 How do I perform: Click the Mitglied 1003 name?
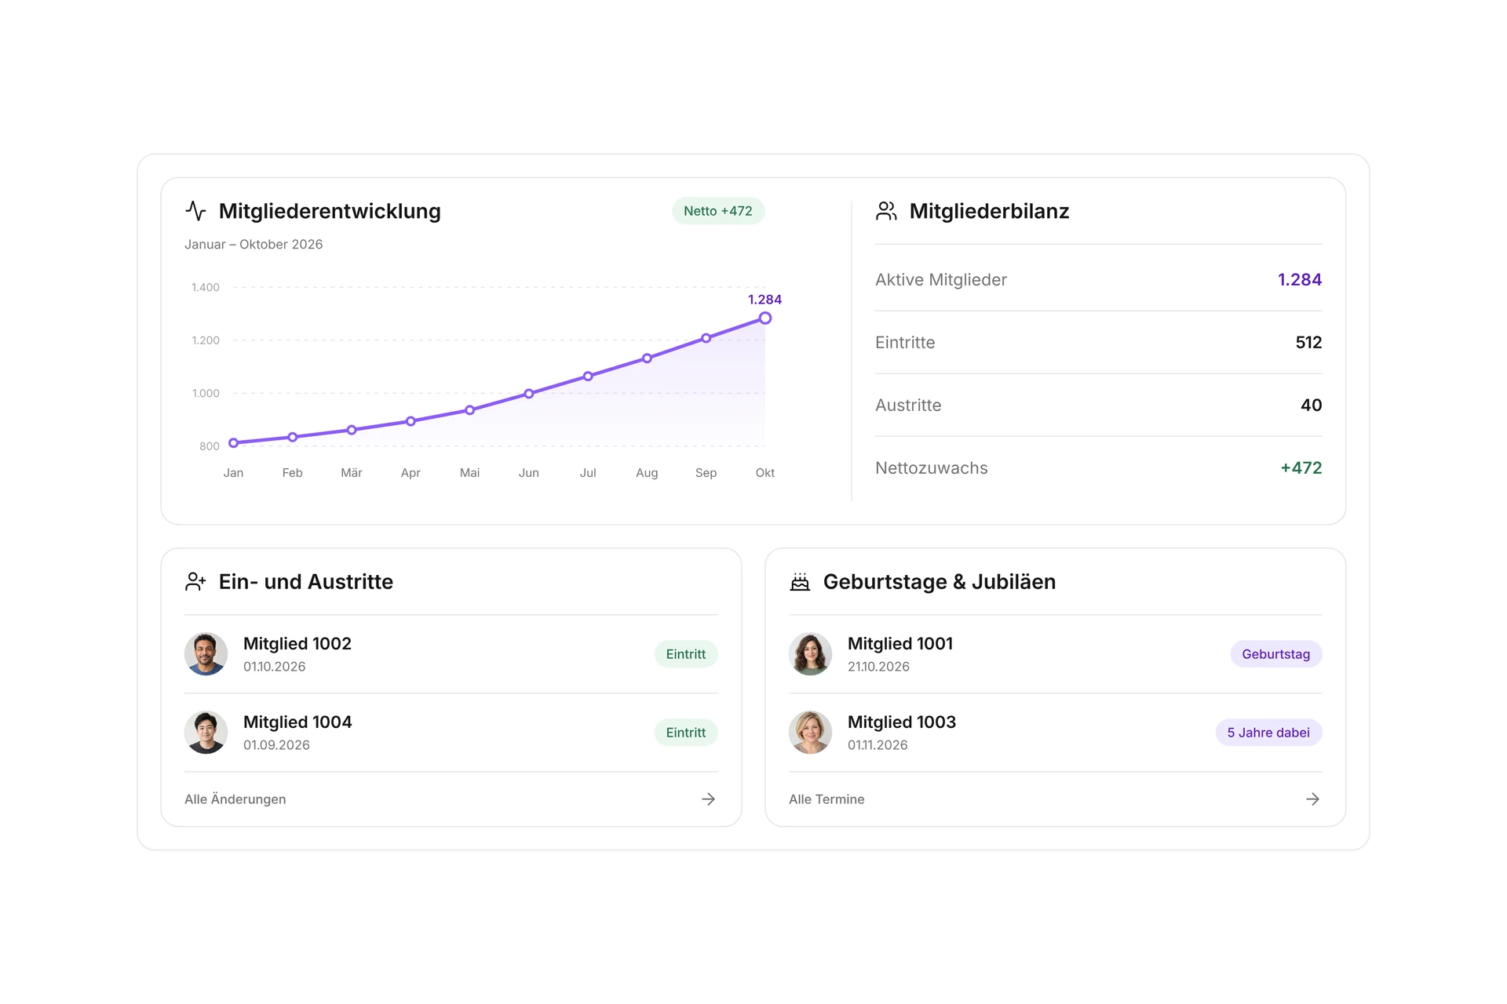[x=902, y=722]
